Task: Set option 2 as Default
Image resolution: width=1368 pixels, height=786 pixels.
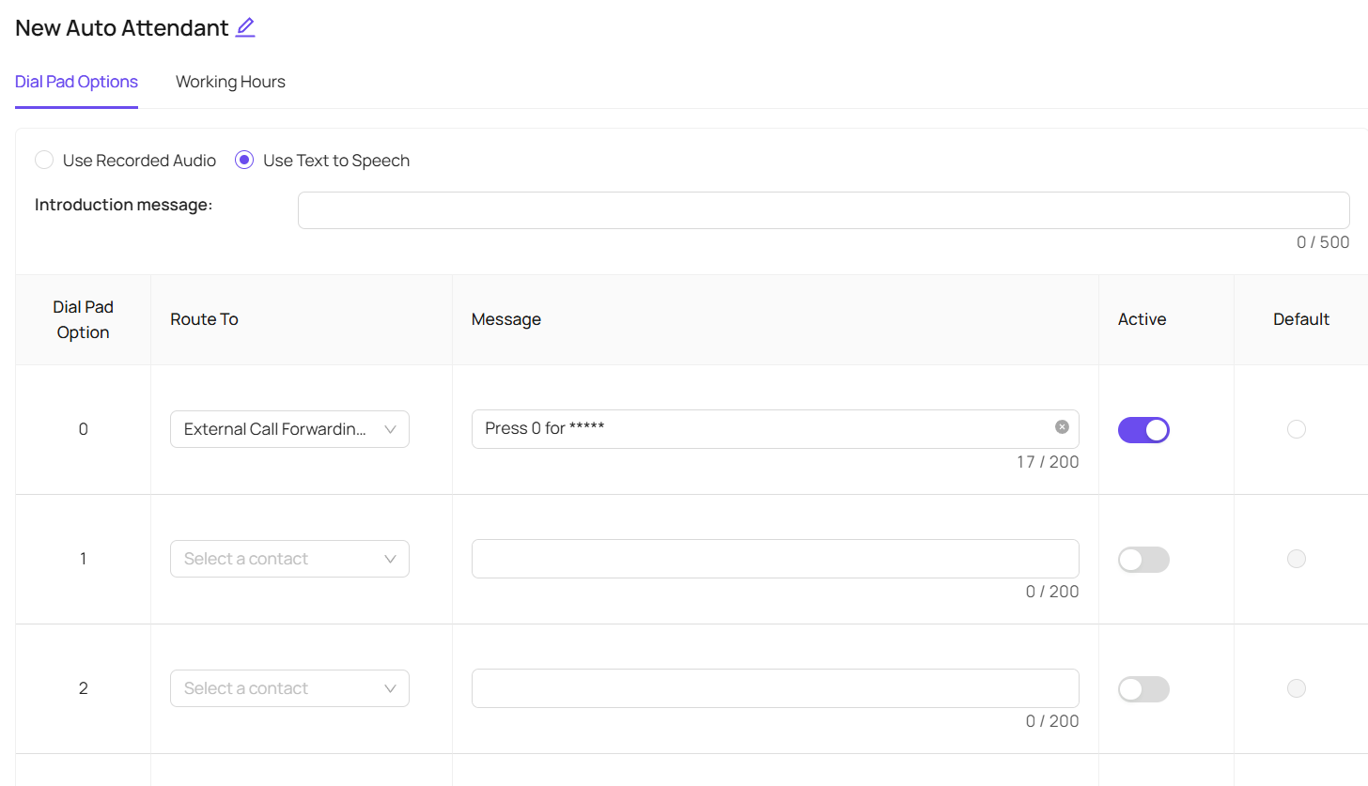Action: (1297, 688)
